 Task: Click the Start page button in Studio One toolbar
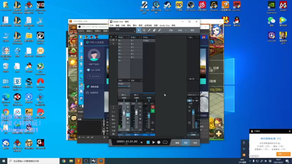171,30
